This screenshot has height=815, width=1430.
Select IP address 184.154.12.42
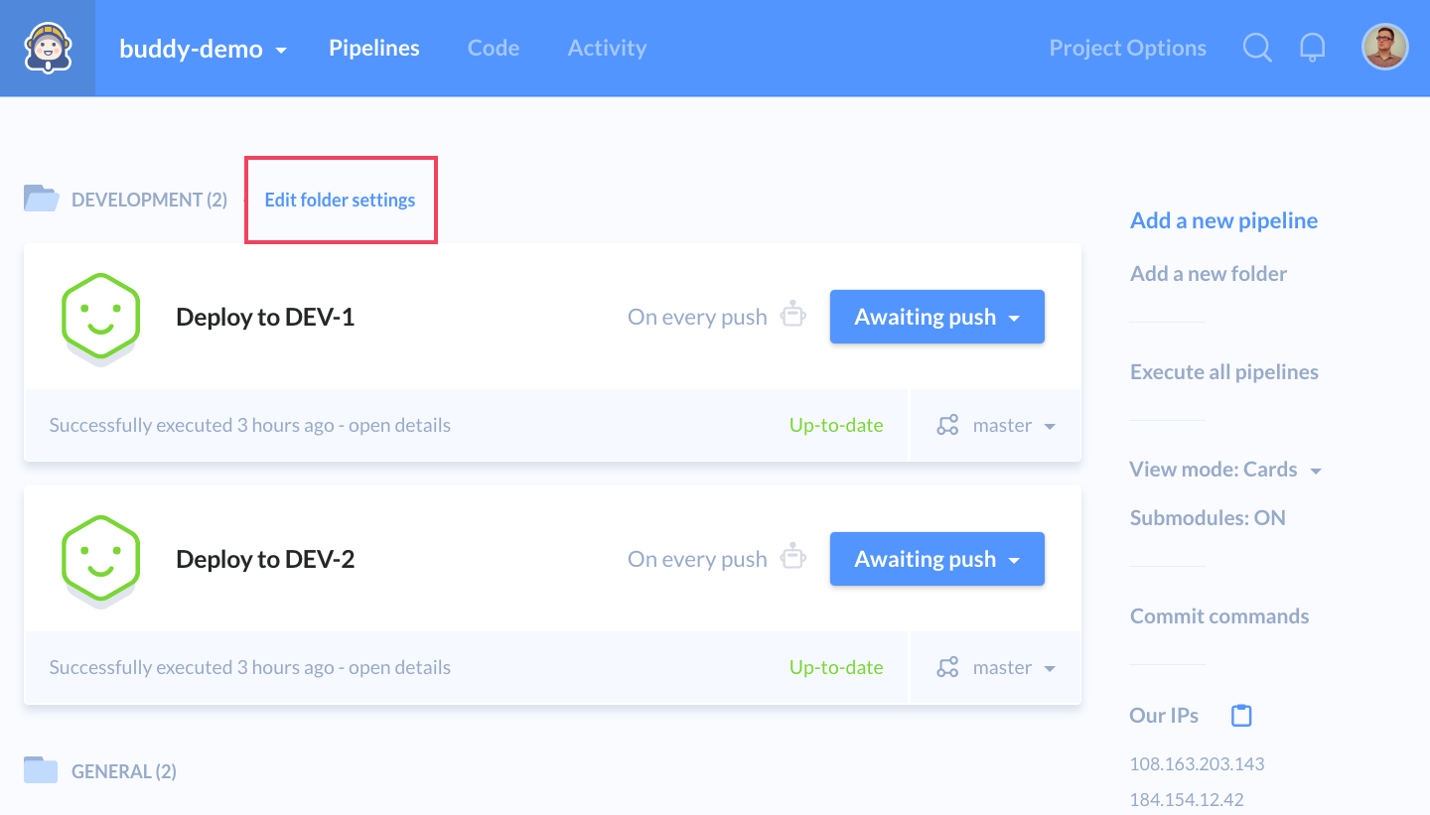click(1187, 799)
